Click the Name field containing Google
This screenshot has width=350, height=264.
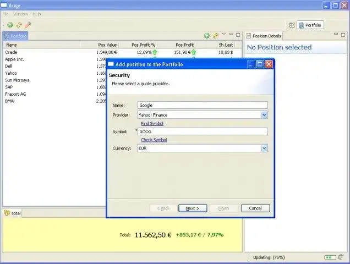click(203, 106)
